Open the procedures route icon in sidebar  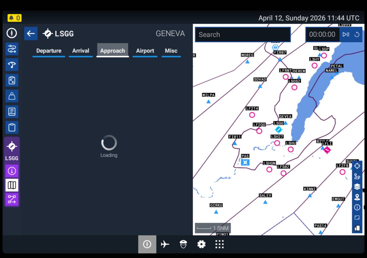pos(12,199)
